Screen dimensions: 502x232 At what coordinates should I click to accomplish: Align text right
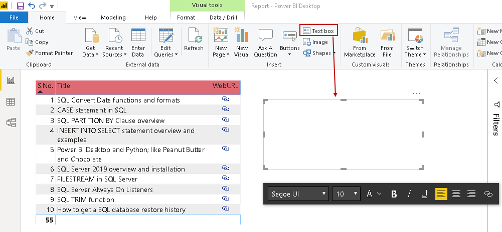pos(471,193)
